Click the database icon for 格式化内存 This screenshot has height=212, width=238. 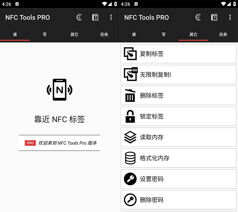[x=130, y=158]
